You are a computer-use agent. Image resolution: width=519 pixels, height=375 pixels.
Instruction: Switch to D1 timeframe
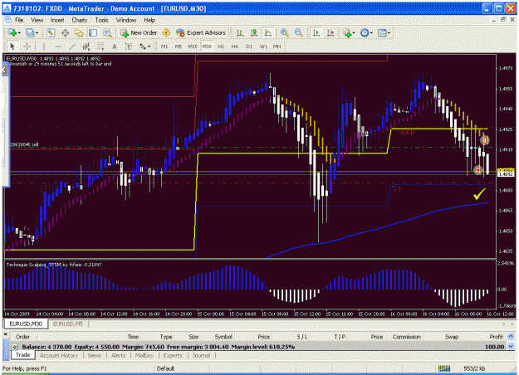[249, 46]
